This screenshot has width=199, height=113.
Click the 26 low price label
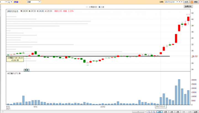(x=88, y=65)
